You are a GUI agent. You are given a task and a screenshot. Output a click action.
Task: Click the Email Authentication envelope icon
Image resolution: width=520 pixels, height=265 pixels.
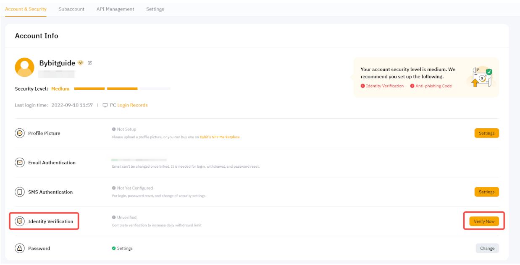pyautogui.click(x=19, y=163)
